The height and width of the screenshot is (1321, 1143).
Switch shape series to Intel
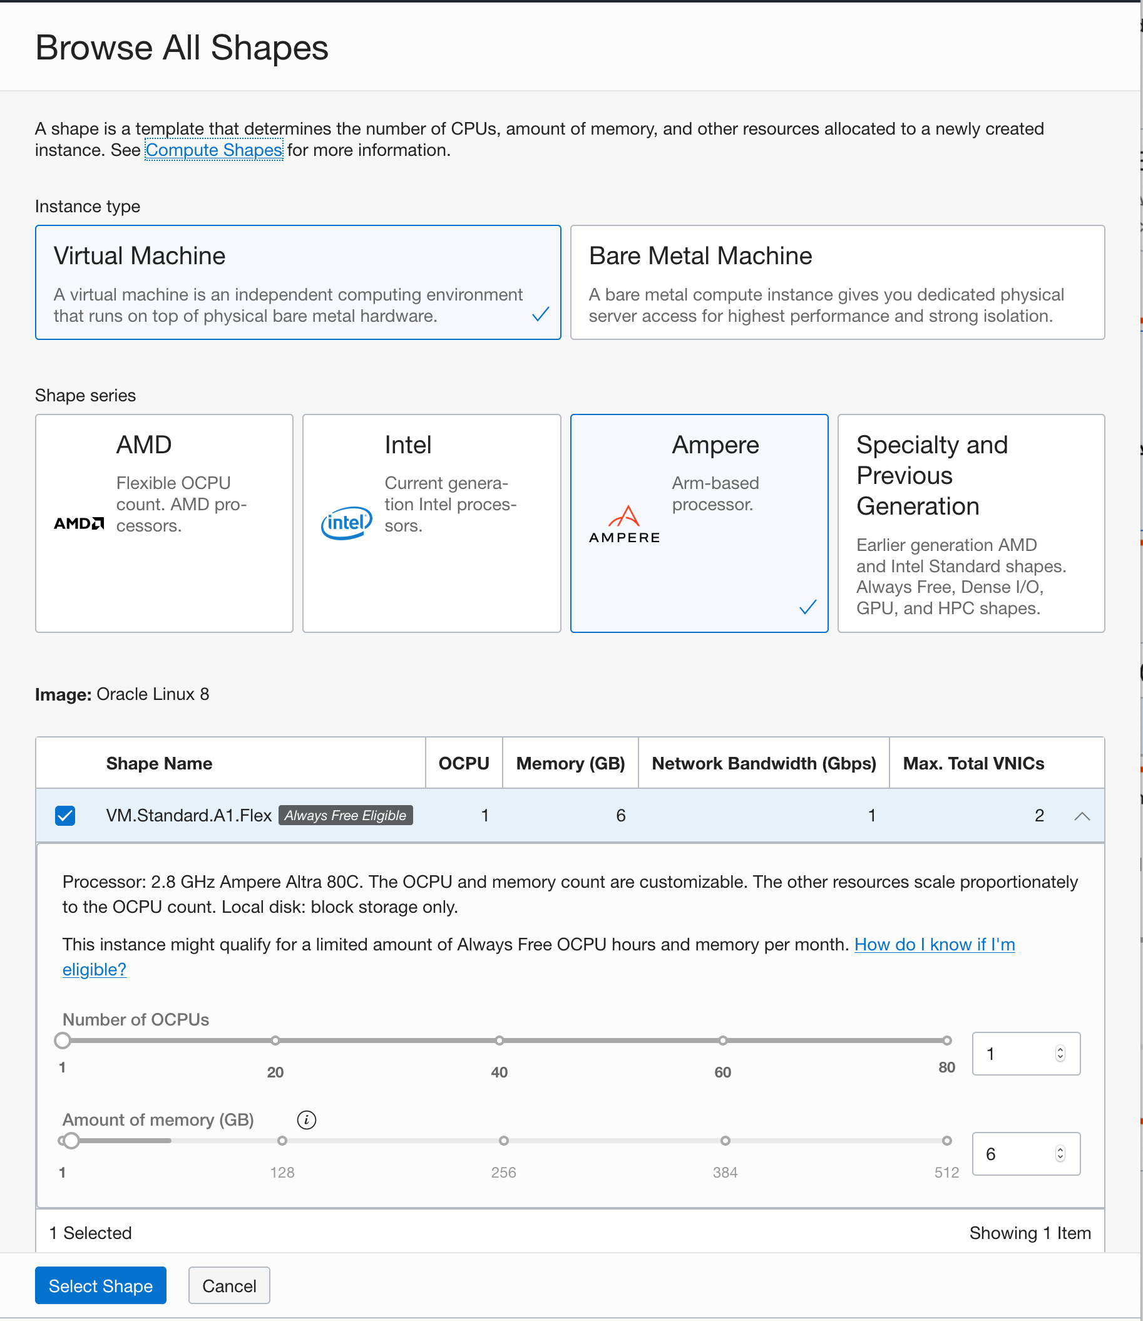[x=431, y=523]
